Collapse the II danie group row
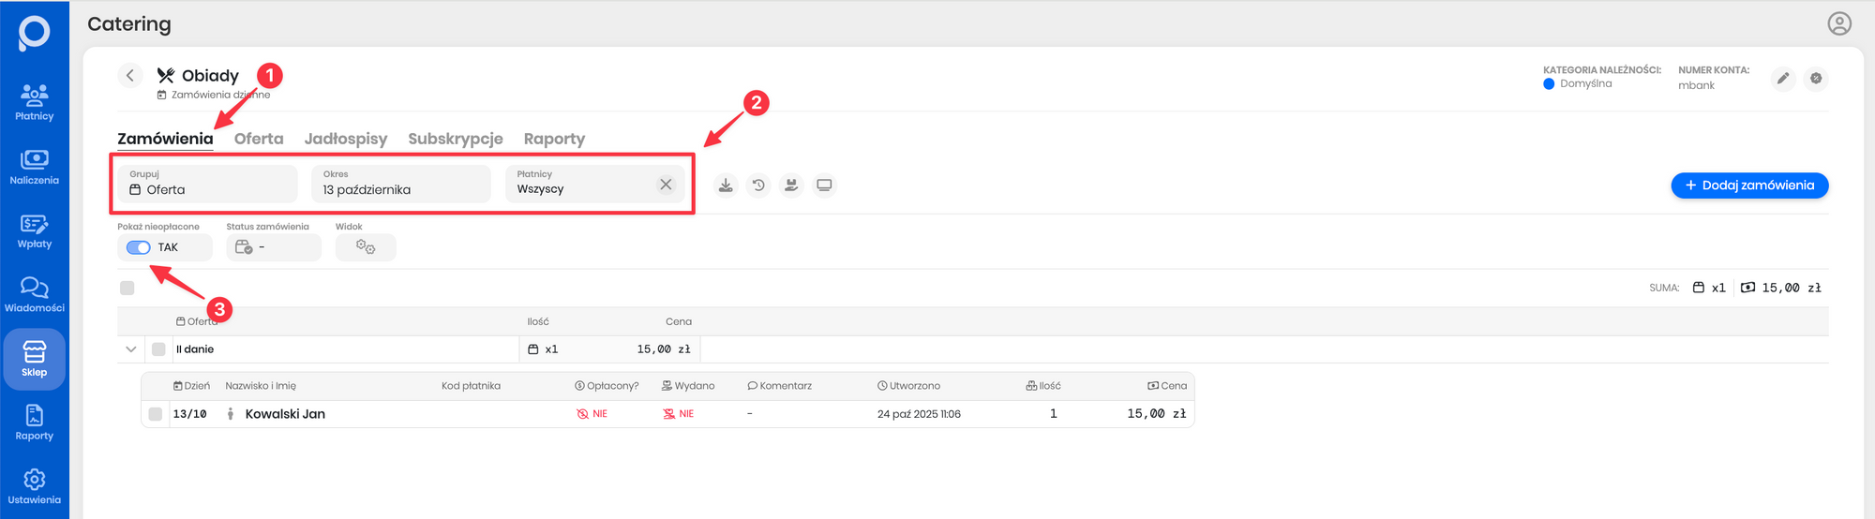This screenshot has width=1875, height=519. pos(130,349)
